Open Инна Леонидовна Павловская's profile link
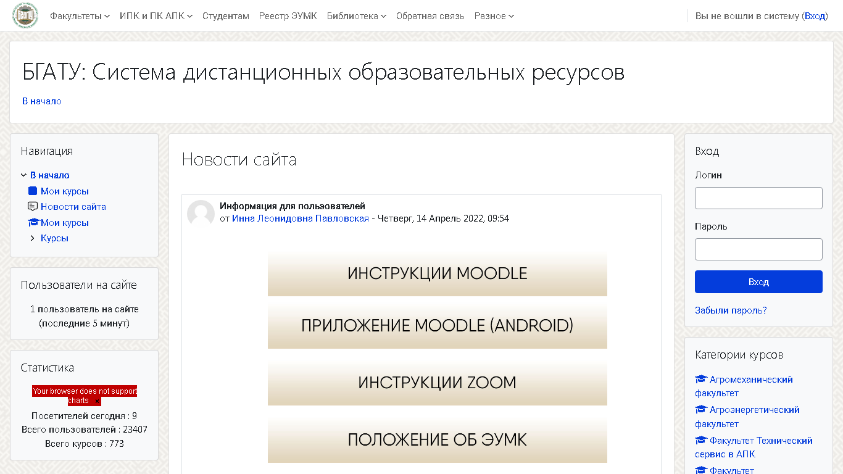 click(x=301, y=218)
